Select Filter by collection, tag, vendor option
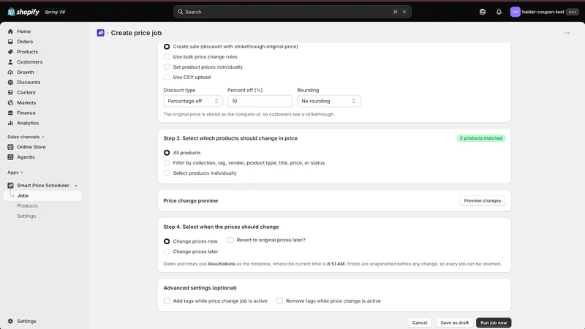This screenshot has height=329, width=585. coord(167,163)
